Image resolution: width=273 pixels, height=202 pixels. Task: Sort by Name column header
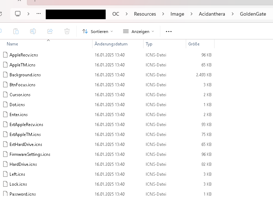(x=12, y=44)
